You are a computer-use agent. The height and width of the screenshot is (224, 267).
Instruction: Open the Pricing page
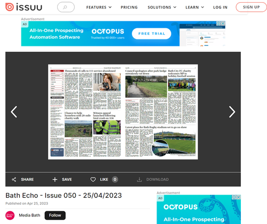(129, 7)
